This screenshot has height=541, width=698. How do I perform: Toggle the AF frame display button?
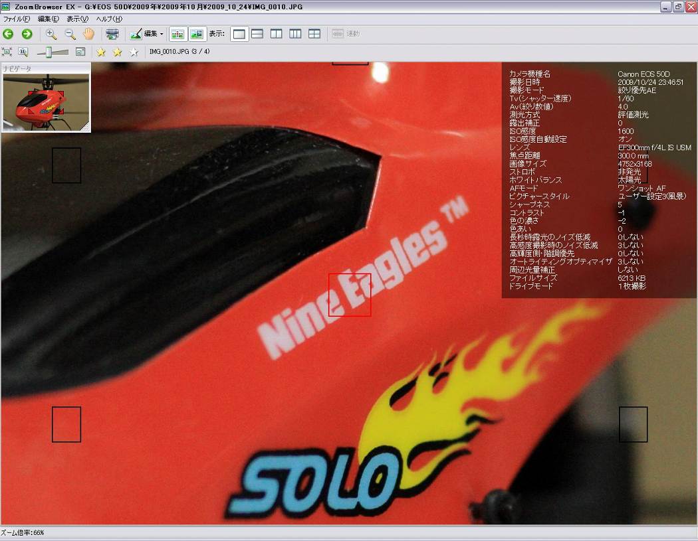(x=177, y=34)
